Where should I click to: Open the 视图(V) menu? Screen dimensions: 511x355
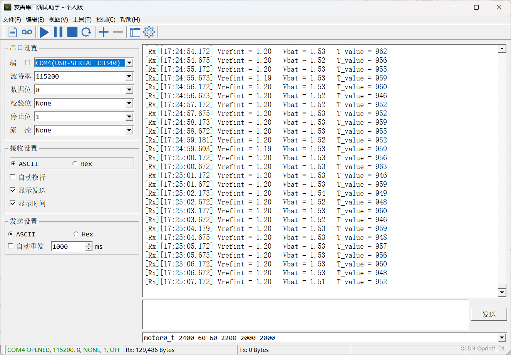pyautogui.click(x=58, y=20)
